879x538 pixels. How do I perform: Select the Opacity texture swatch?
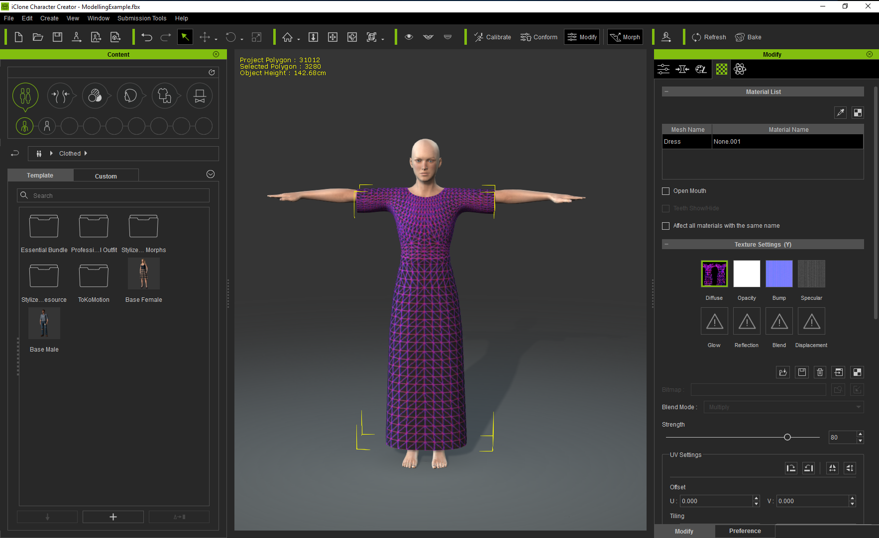(747, 273)
